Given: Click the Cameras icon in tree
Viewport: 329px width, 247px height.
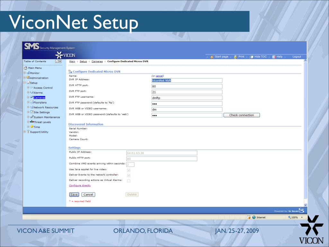Looking at the screenshot, I should [32, 97].
